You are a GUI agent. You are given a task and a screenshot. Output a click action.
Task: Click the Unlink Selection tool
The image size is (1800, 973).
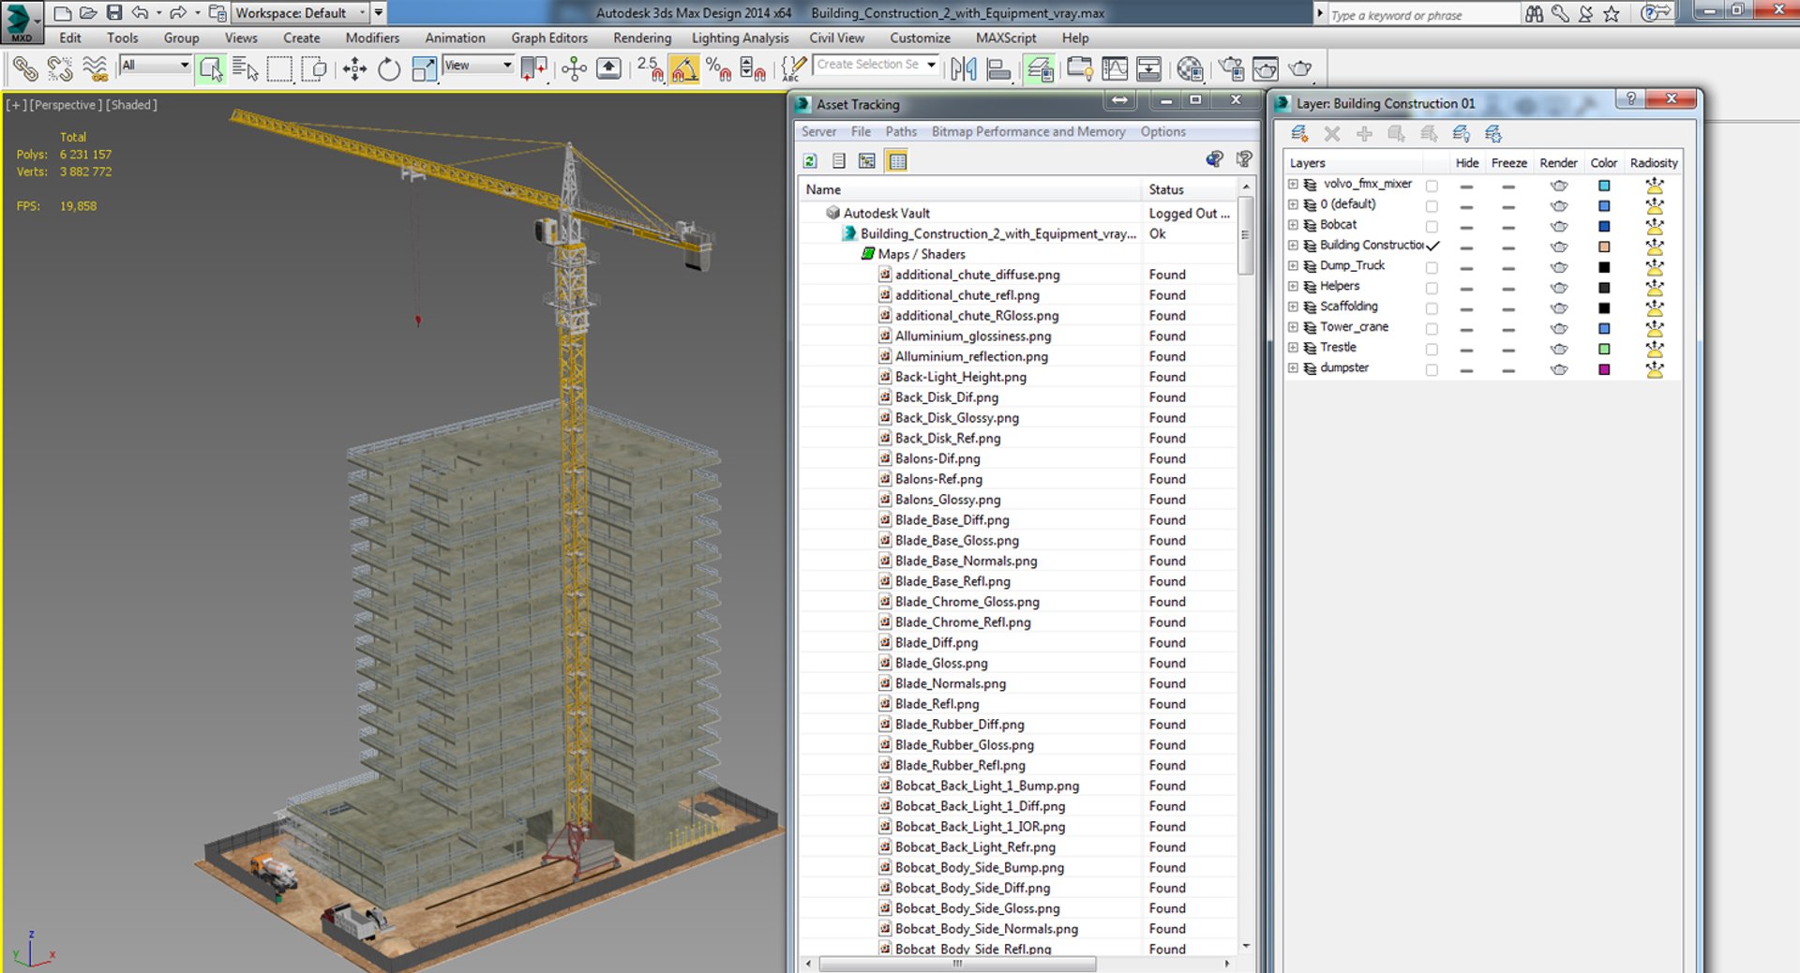tap(60, 68)
